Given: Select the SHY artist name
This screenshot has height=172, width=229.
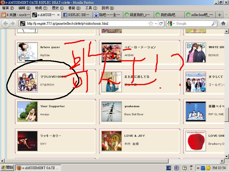Looking at the screenshot, I should point(43,144).
